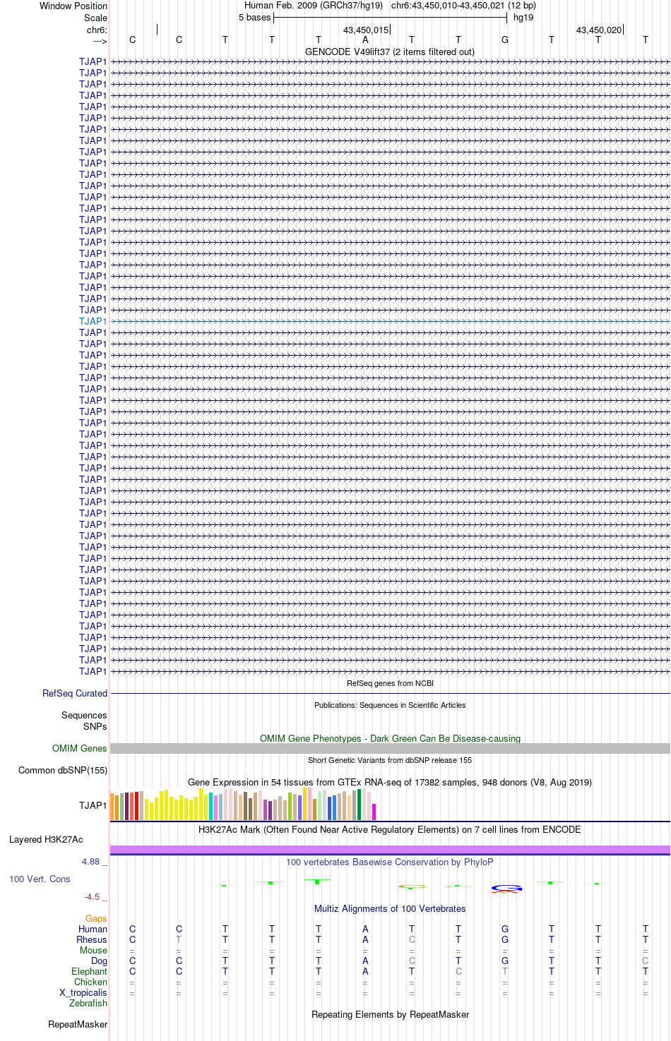Open Multiz Alignments of 100 Vertebrates title
This screenshot has height=1041, width=671.
coord(390,909)
